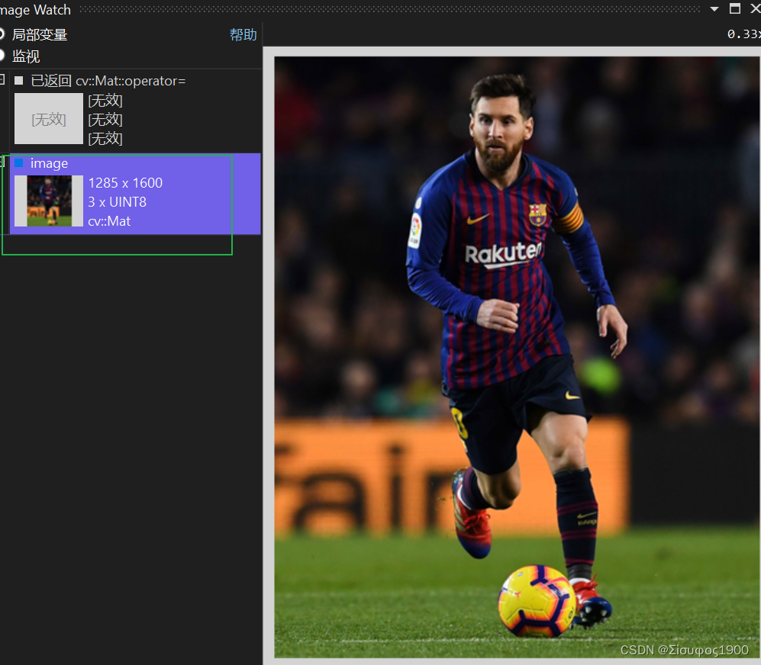761x665 pixels.
Task: Open the 帮助 help link
Action: point(243,34)
